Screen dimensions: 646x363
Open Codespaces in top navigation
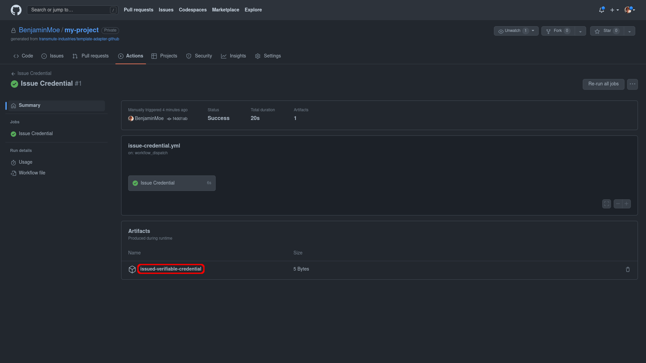point(192,10)
